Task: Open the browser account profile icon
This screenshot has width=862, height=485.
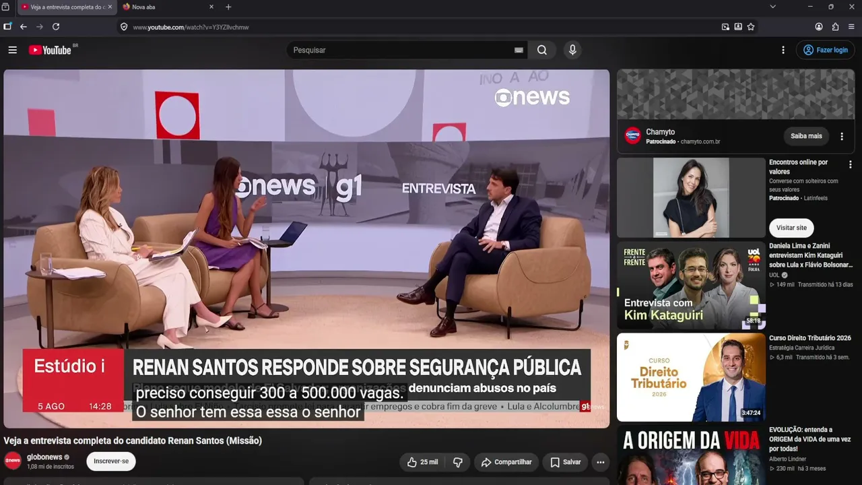Action: pyautogui.click(x=819, y=27)
